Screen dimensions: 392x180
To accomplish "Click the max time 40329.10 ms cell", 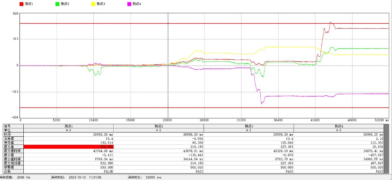I will [x=249, y=151].
